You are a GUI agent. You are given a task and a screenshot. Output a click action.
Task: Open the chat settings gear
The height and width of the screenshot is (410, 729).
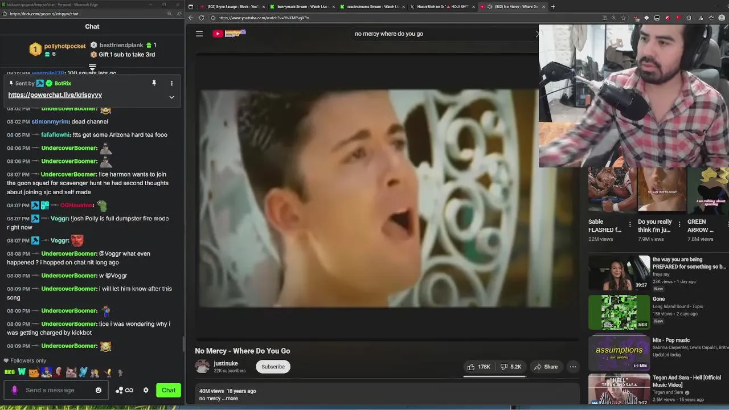tap(146, 390)
